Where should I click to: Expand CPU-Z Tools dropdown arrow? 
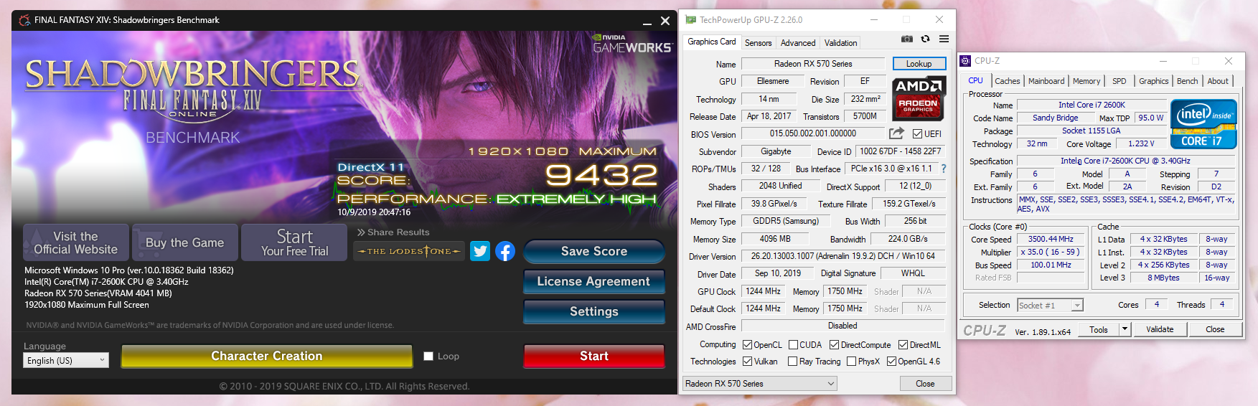[1125, 329]
